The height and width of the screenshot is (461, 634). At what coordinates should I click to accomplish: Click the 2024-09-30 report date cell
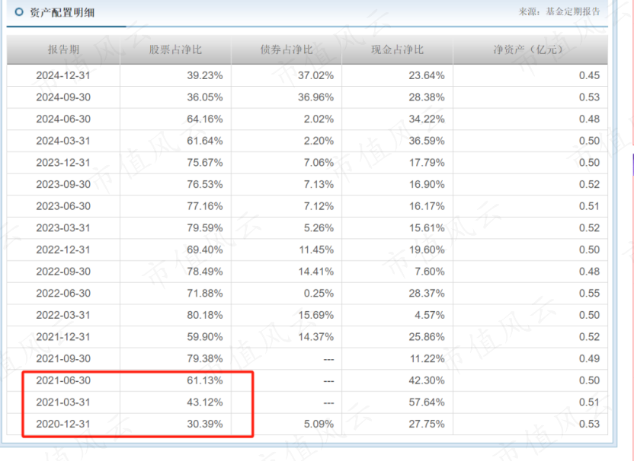[x=63, y=97]
